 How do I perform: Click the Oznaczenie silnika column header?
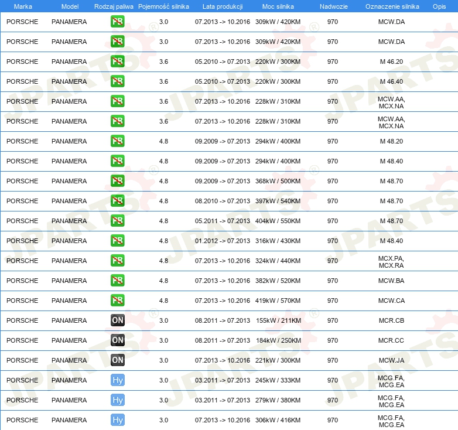[x=392, y=6]
